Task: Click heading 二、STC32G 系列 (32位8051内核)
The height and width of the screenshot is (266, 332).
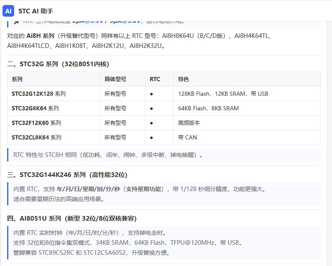Action: coord(58,64)
